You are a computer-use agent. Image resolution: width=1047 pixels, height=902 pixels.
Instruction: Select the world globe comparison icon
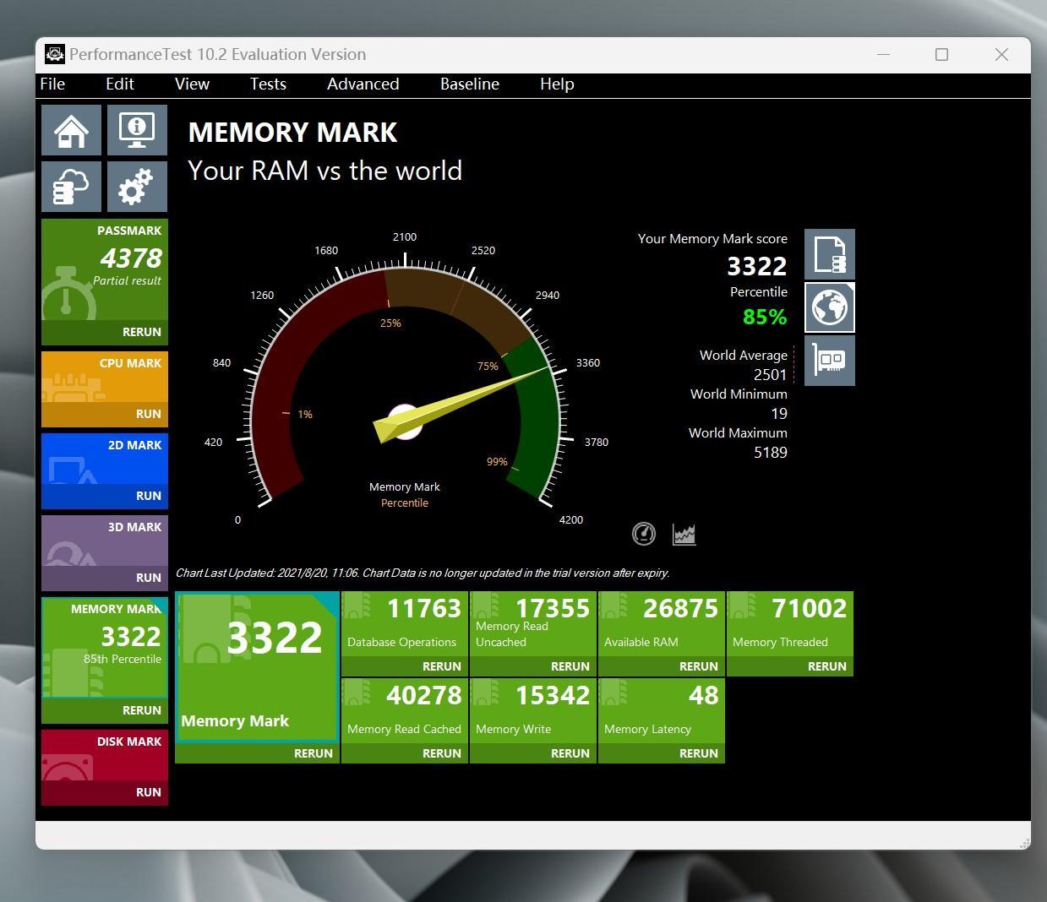(x=830, y=307)
